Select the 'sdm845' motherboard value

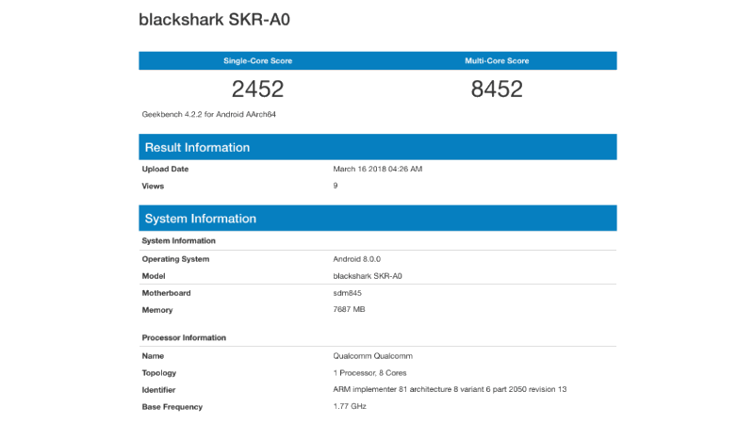tap(347, 293)
